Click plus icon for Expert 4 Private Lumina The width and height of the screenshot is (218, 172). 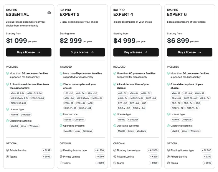click(x=115, y=157)
